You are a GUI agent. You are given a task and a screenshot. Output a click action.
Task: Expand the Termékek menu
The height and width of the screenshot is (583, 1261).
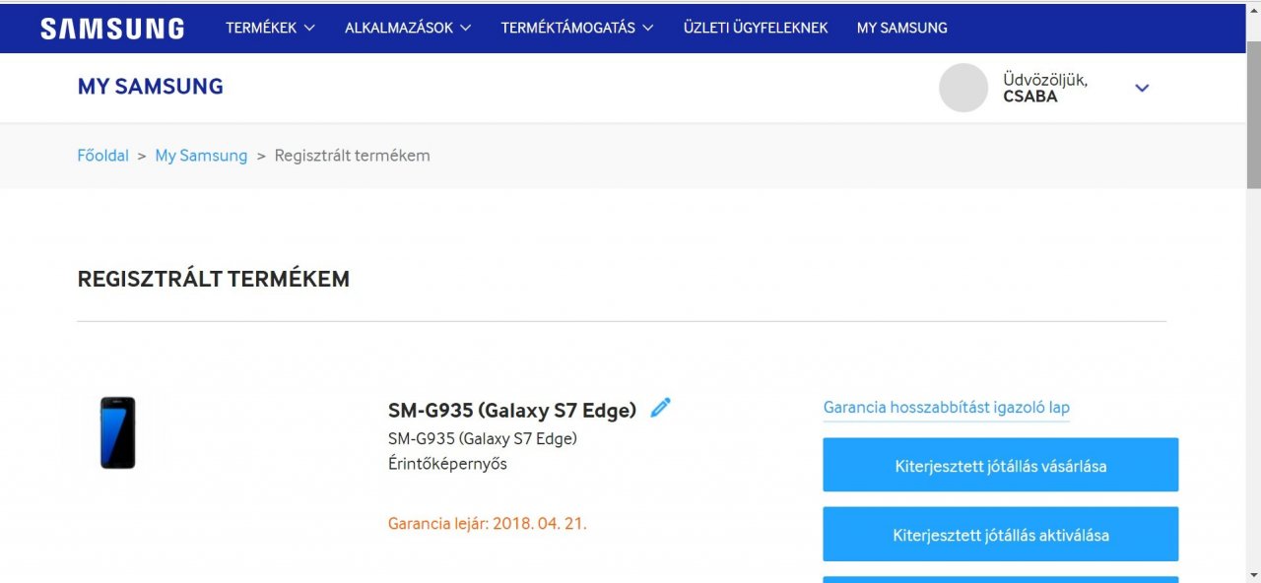(x=270, y=28)
